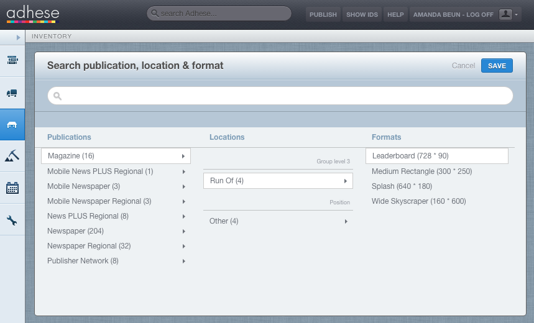This screenshot has height=323, width=534.
Task: Click the blue SAVE button
Action: [497, 66]
